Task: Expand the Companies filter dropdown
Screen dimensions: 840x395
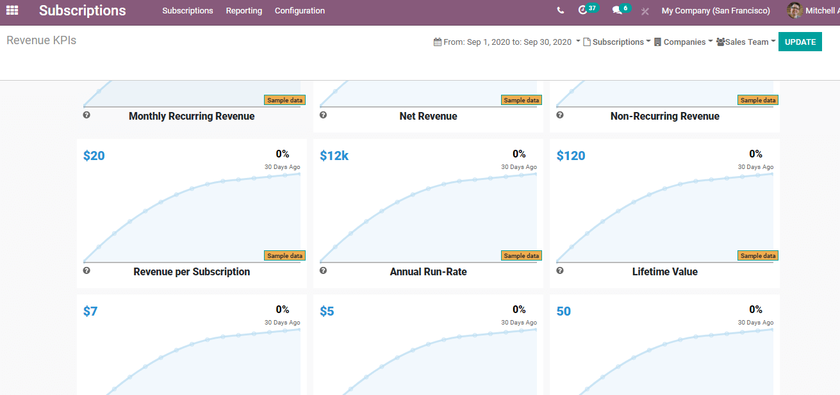Action: click(x=684, y=42)
